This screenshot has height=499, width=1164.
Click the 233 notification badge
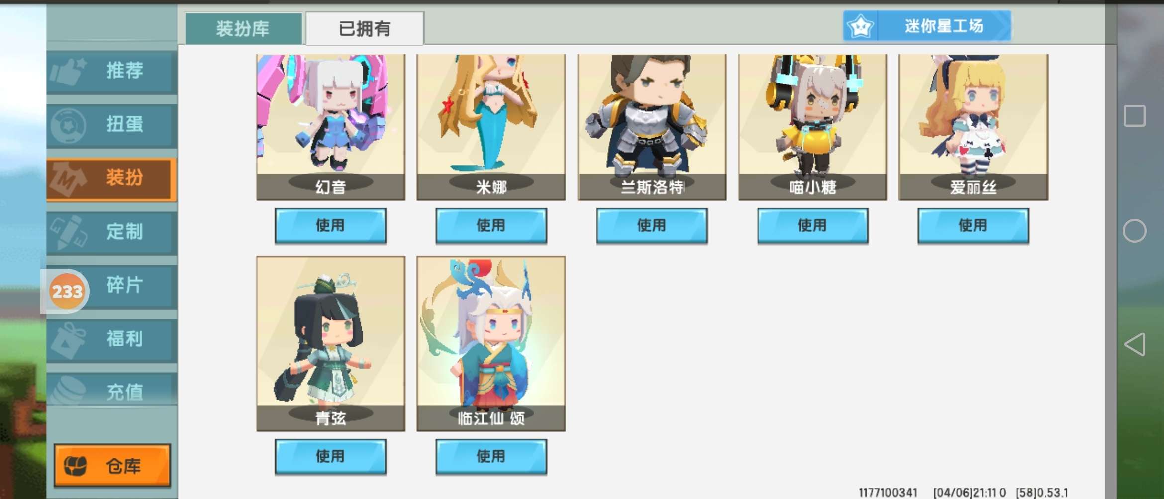[67, 291]
